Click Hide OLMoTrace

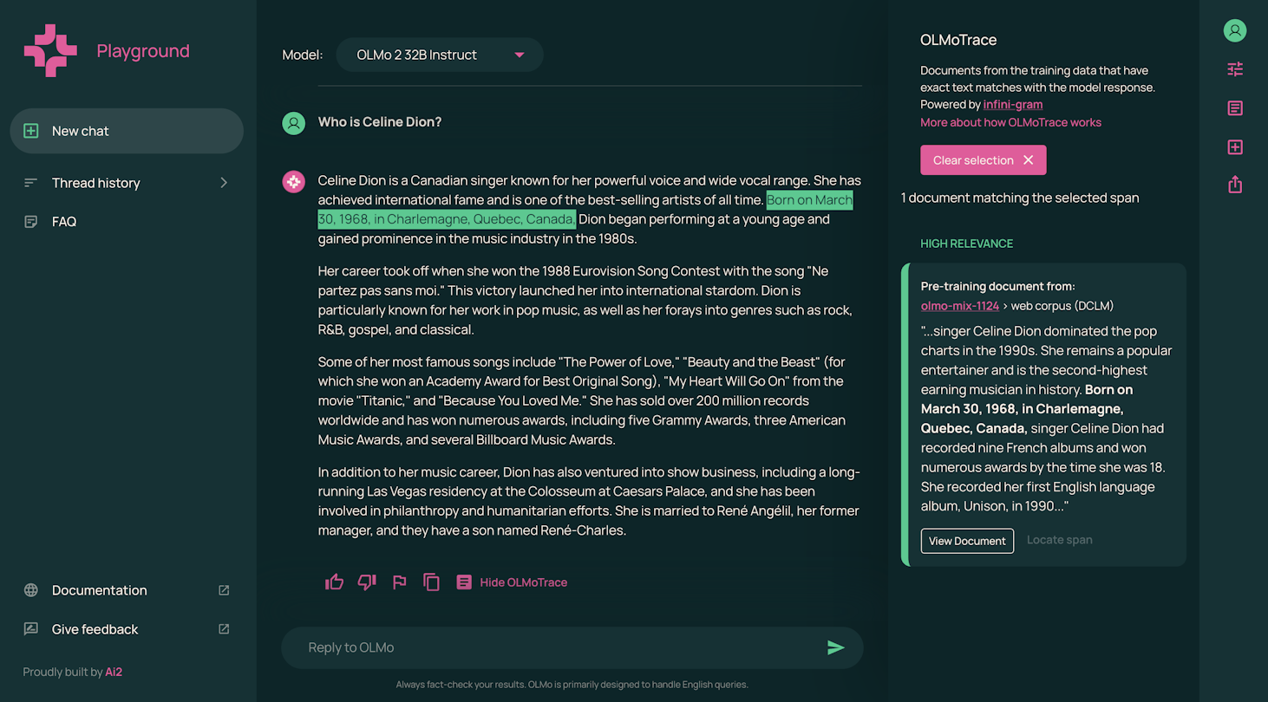click(x=513, y=582)
